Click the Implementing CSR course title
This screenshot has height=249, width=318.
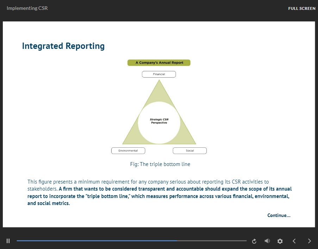click(x=27, y=8)
